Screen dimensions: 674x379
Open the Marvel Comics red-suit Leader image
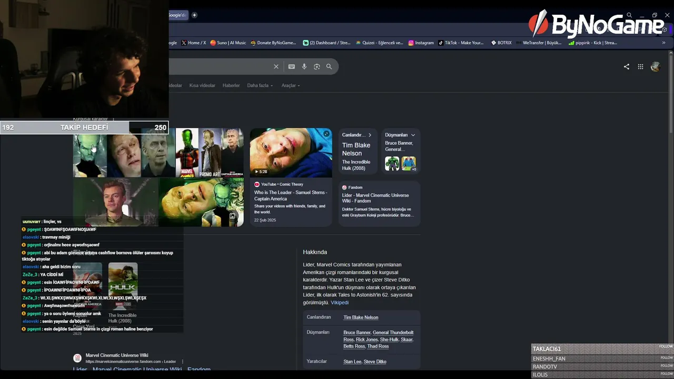coord(187,153)
